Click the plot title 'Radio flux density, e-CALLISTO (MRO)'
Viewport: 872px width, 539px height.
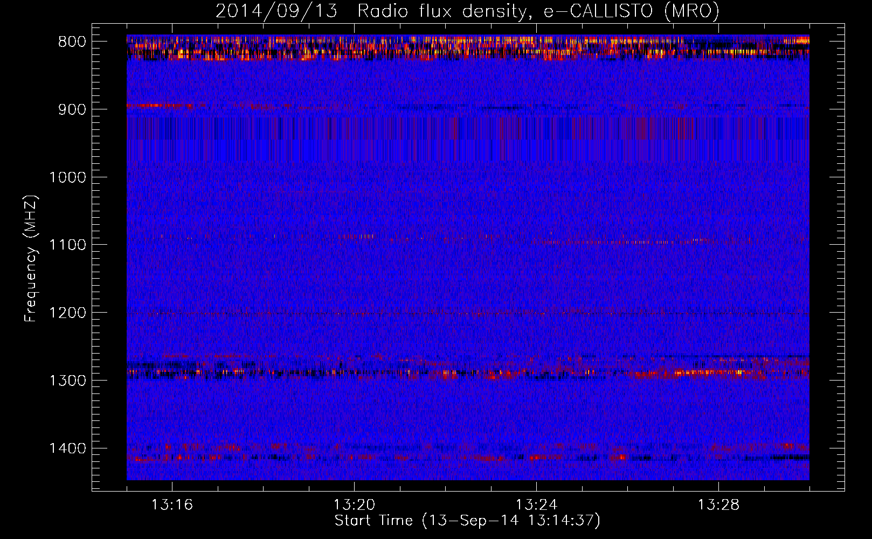(x=538, y=11)
